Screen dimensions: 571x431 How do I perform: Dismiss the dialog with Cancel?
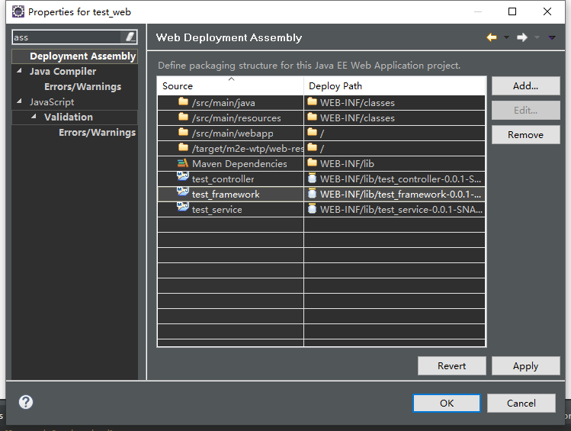coord(521,404)
